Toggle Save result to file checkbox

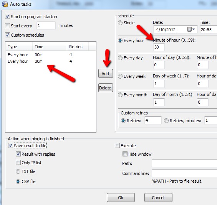[x=10, y=146]
